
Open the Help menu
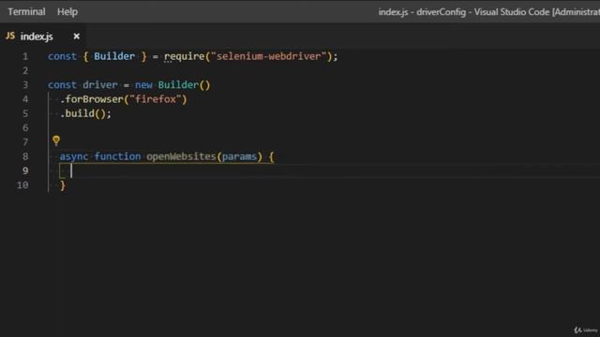click(67, 12)
